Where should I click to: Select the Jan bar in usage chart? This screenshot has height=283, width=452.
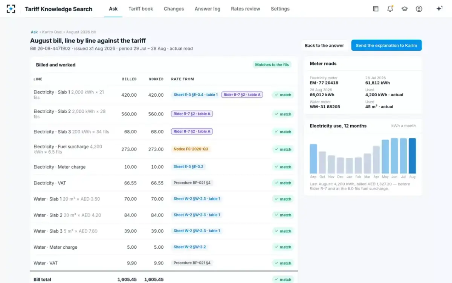[x=349, y=165]
